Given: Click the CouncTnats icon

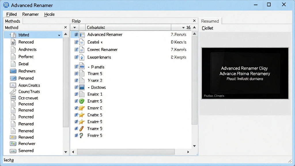Looking at the screenshot, I should click(13, 91).
